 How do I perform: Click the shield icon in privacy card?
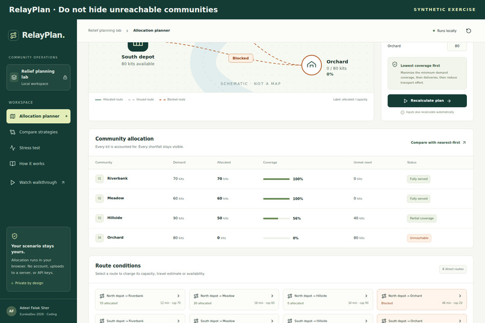[x=14, y=236]
